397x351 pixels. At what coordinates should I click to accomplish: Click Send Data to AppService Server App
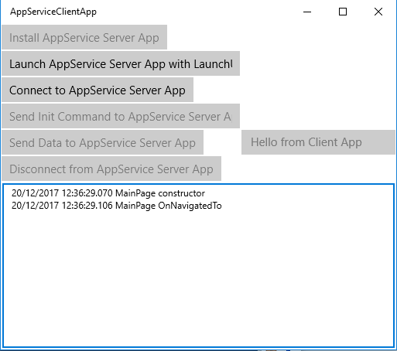point(103,142)
